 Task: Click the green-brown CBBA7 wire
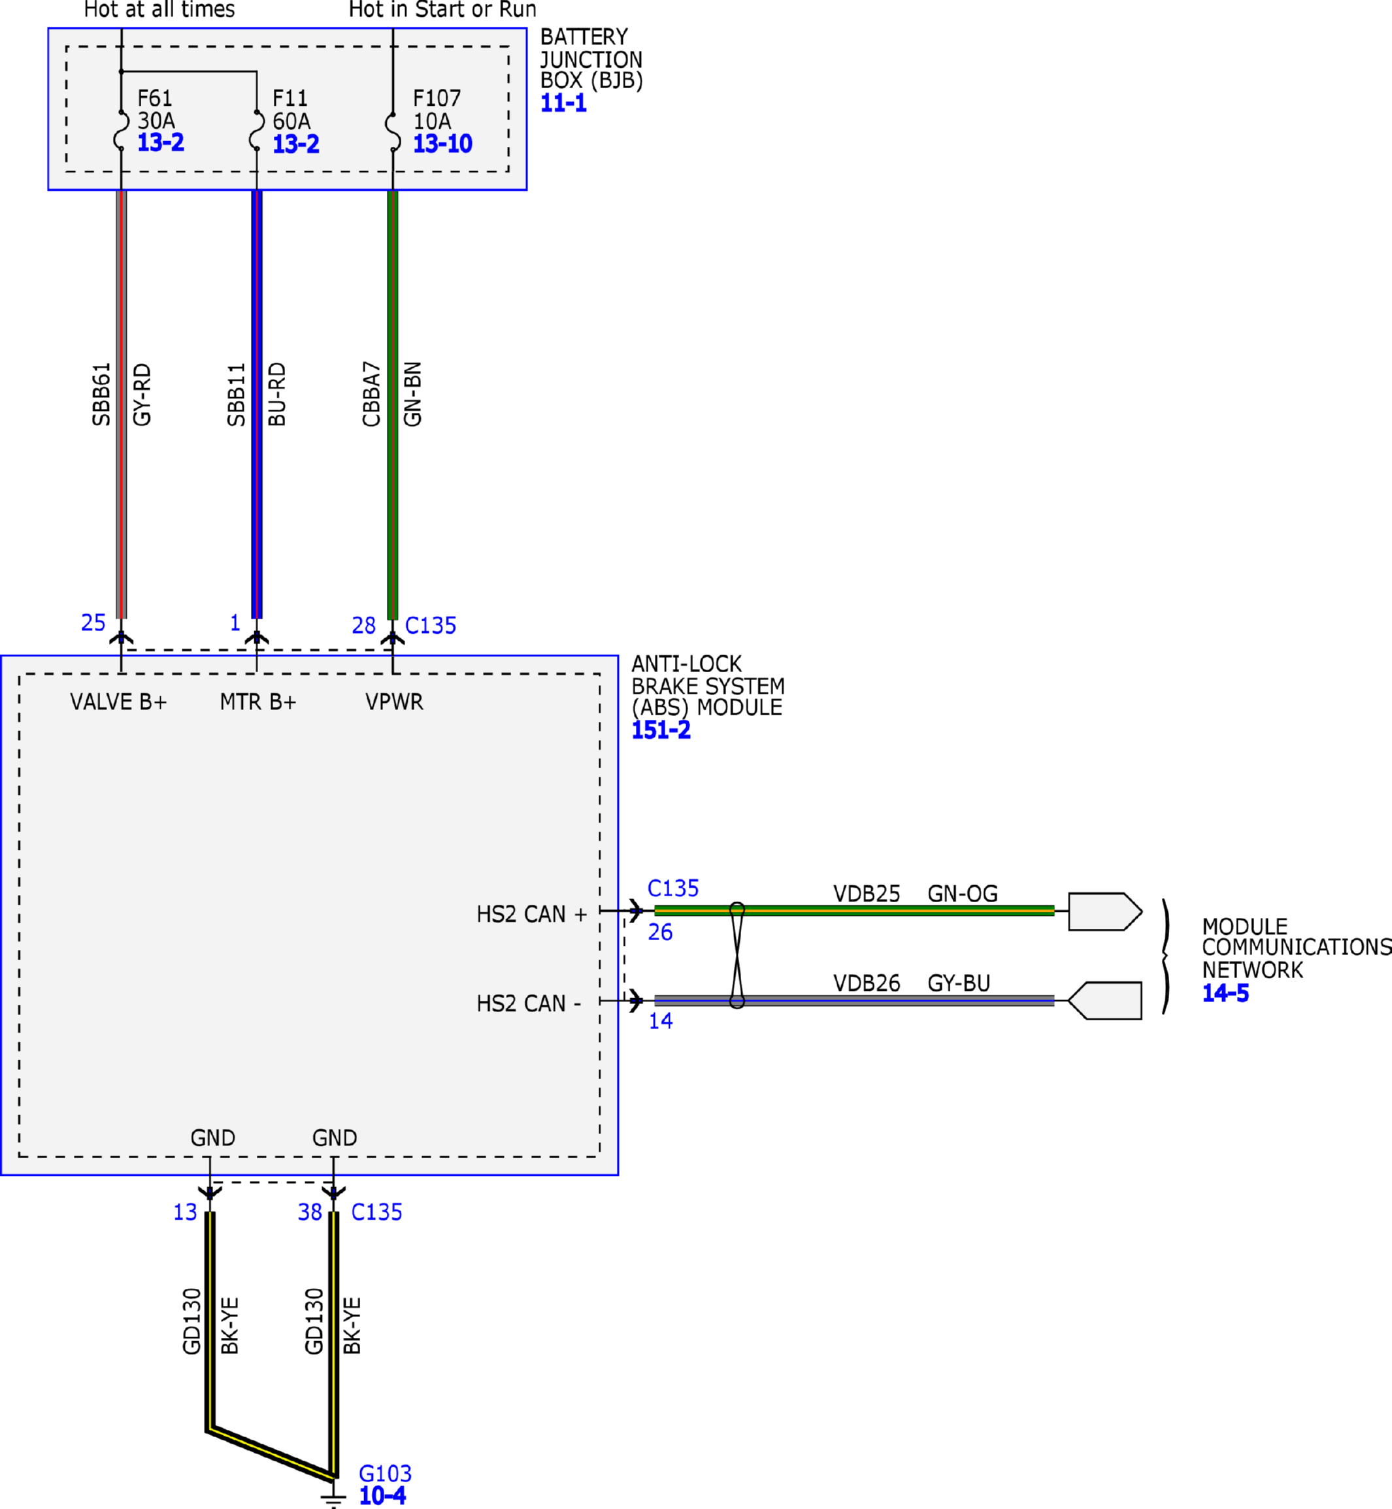click(x=393, y=405)
